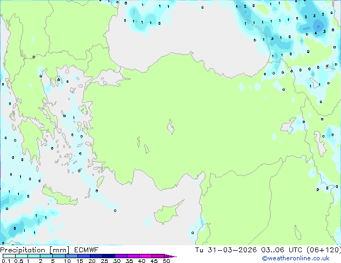341x263 pixels.
Task: Click the weatheronline.co.uk copyright link
Action: coord(296,258)
